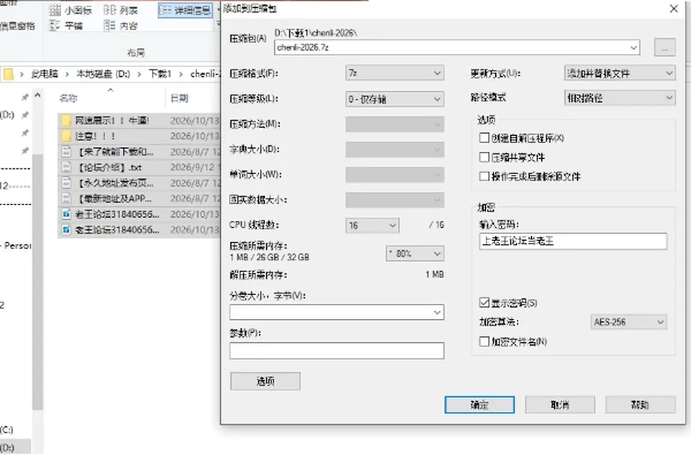Click 下载1 in the address breadcrumb
This screenshot has height=455, width=691.
[160, 74]
